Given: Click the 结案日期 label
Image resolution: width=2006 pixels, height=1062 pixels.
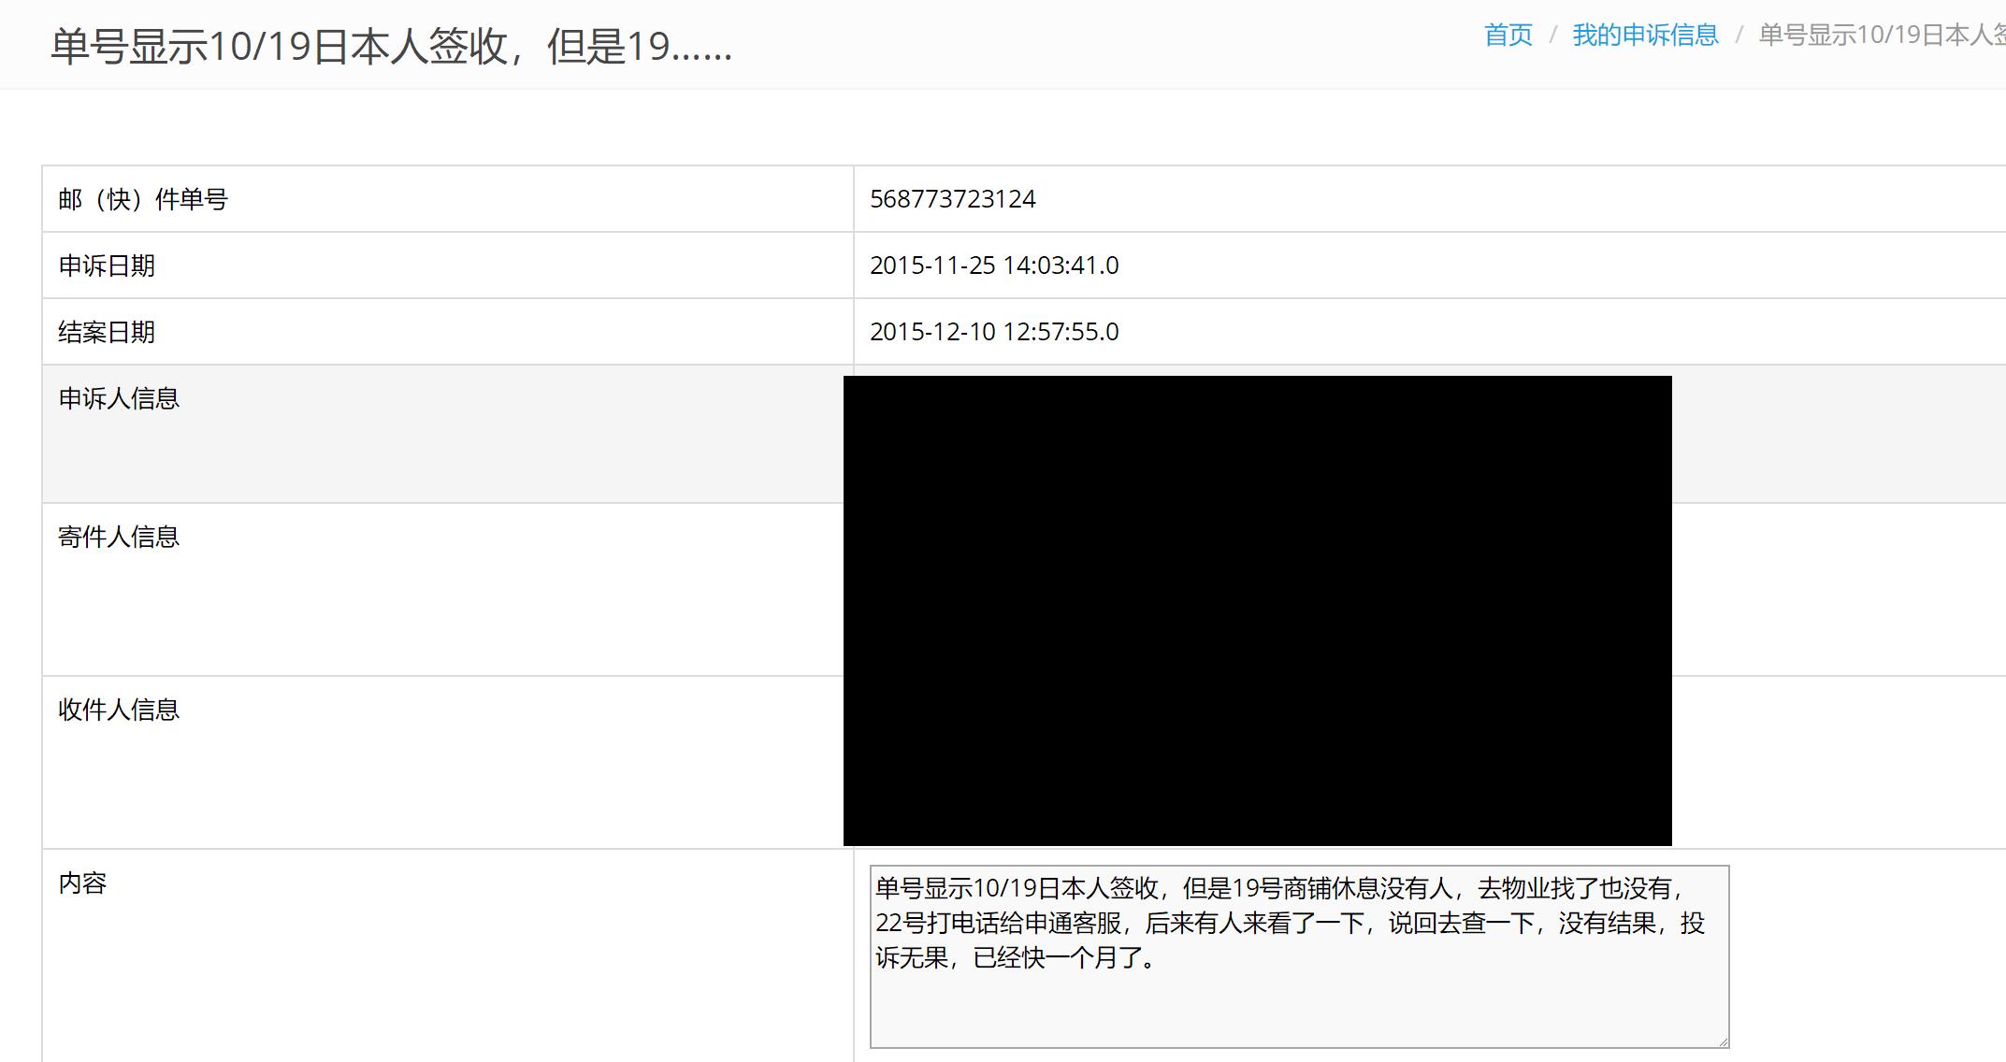Looking at the screenshot, I should [x=107, y=332].
